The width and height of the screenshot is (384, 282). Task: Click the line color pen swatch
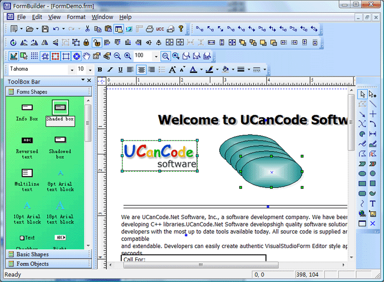point(210,70)
